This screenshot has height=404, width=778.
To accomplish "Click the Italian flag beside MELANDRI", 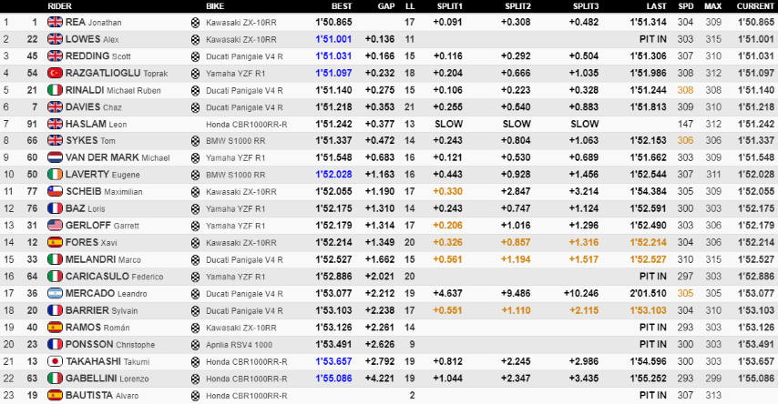I will (x=55, y=259).
